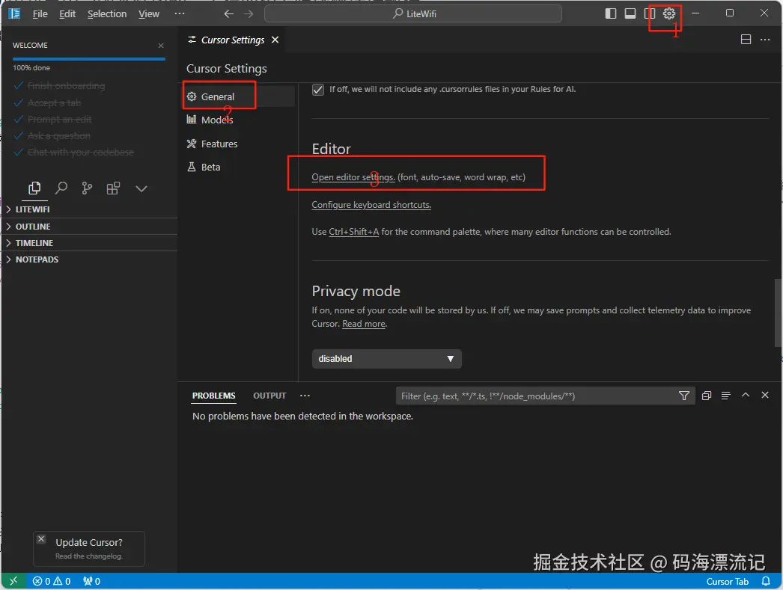Open notifications bell in status bar
Image resolution: width=783 pixels, height=590 pixels.
(x=766, y=581)
